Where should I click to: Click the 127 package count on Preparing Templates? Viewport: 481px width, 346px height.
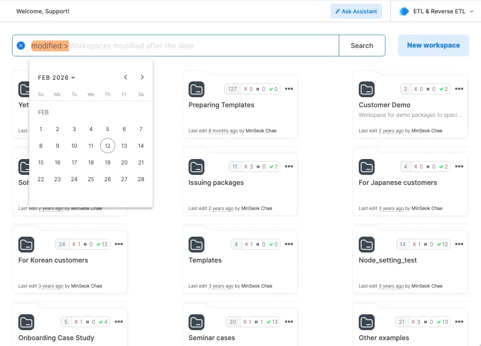tap(232, 89)
